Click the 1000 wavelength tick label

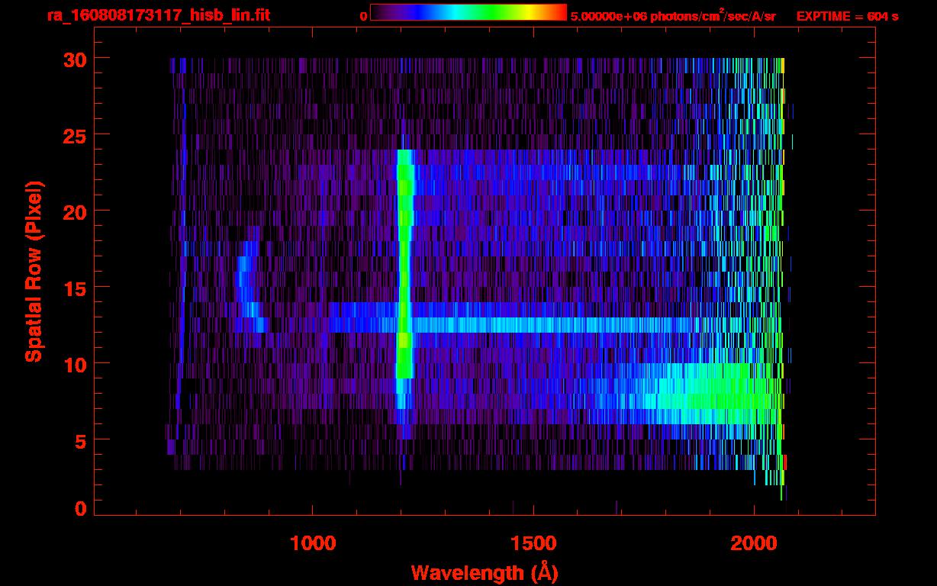313,543
